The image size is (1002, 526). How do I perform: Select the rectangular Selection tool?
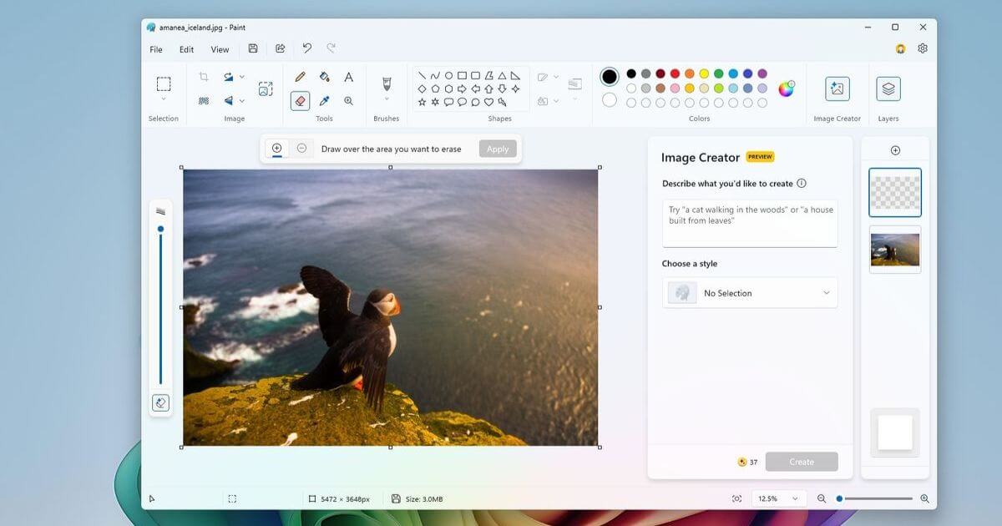tap(164, 83)
